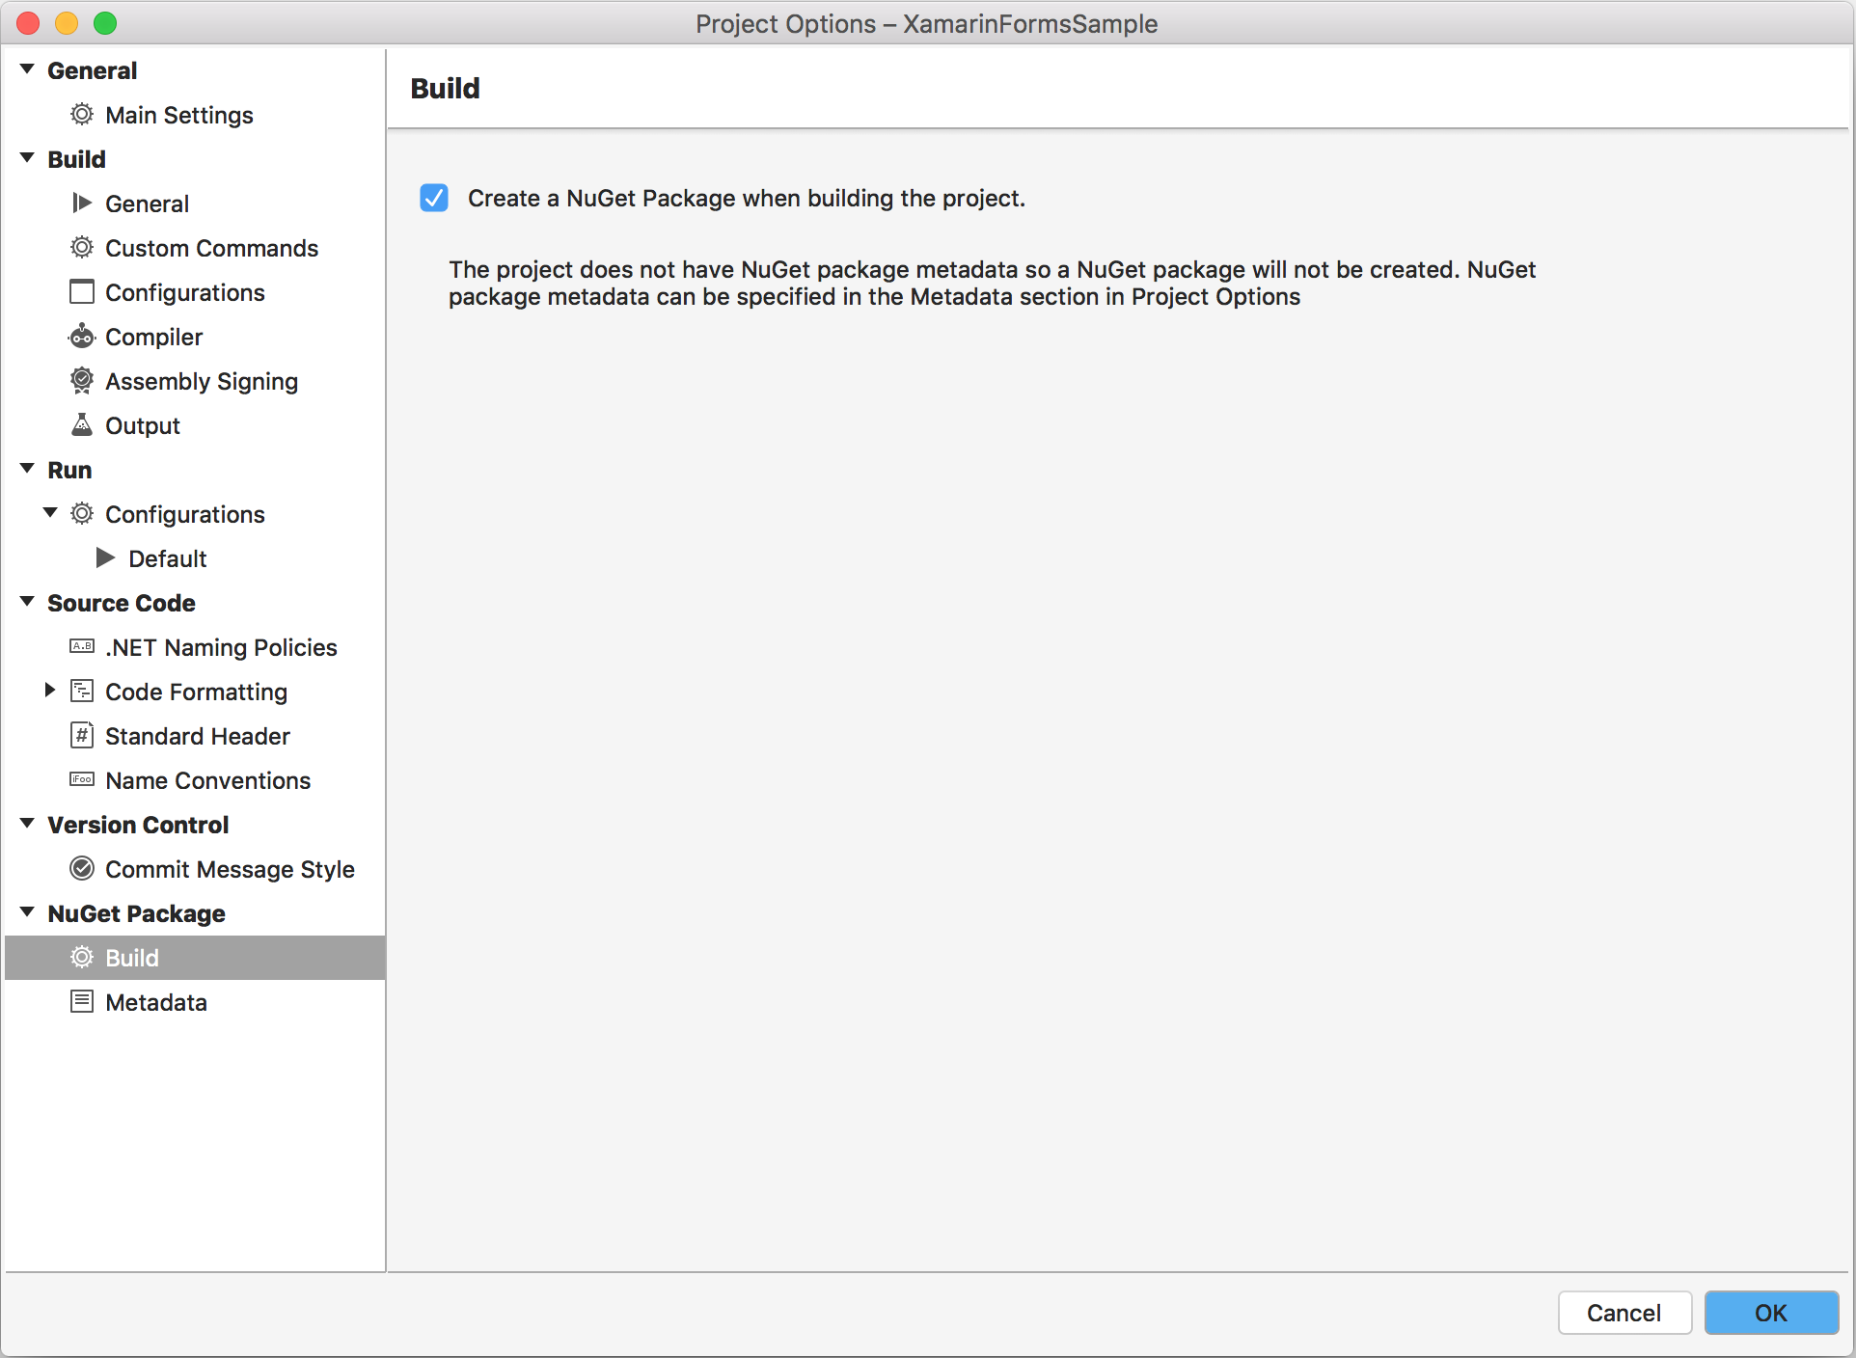The width and height of the screenshot is (1856, 1358).
Task: Click the Output flask icon
Action: tap(82, 425)
